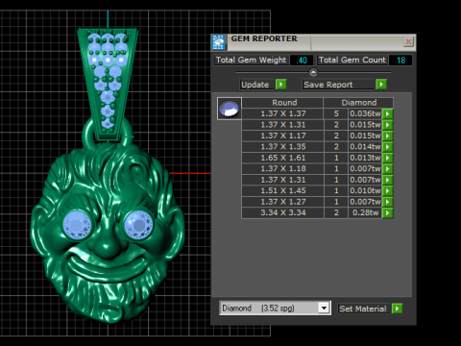Click green arrow for 1.37 X 1.27 row
461x346 pixels.
click(387, 202)
